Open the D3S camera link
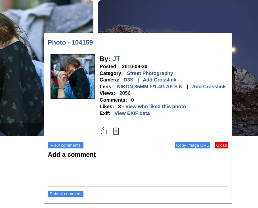 click(128, 80)
